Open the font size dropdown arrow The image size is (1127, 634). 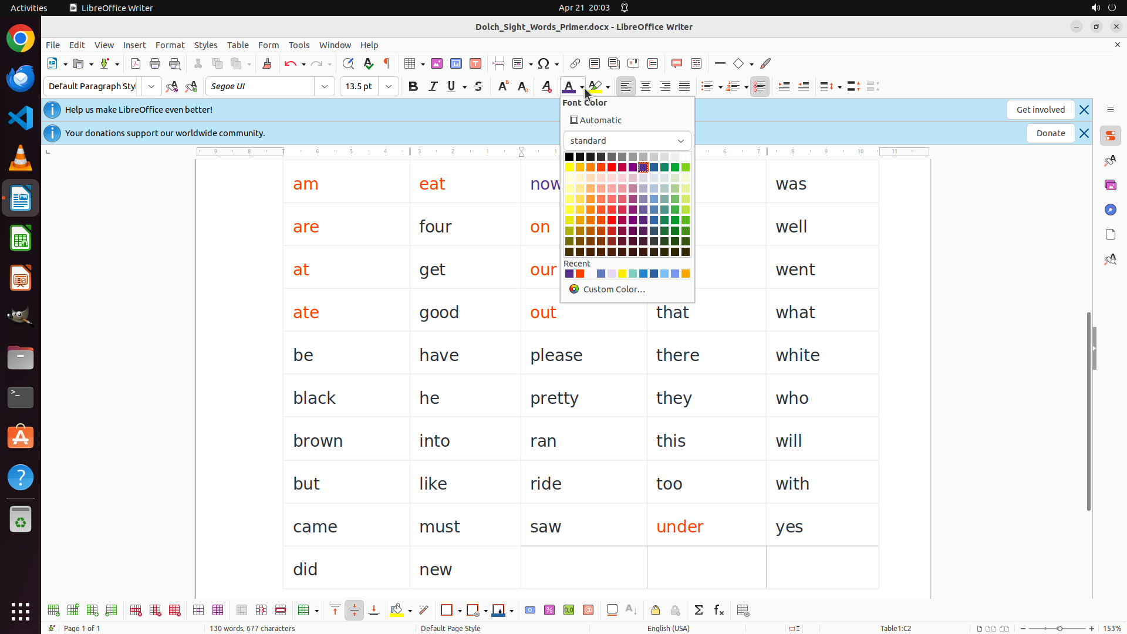point(389,86)
